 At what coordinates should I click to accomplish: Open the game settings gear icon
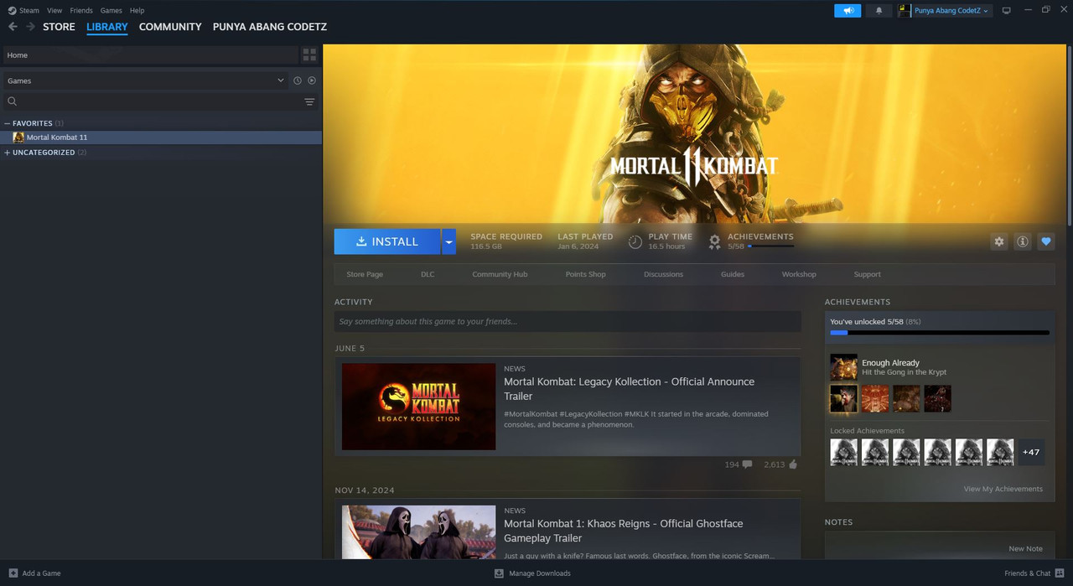click(x=999, y=241)
